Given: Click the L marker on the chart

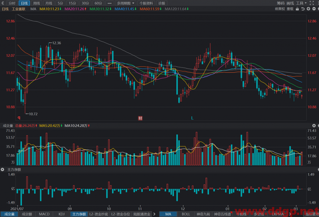Looking at the screenshot, I should (x=192, y=118).
